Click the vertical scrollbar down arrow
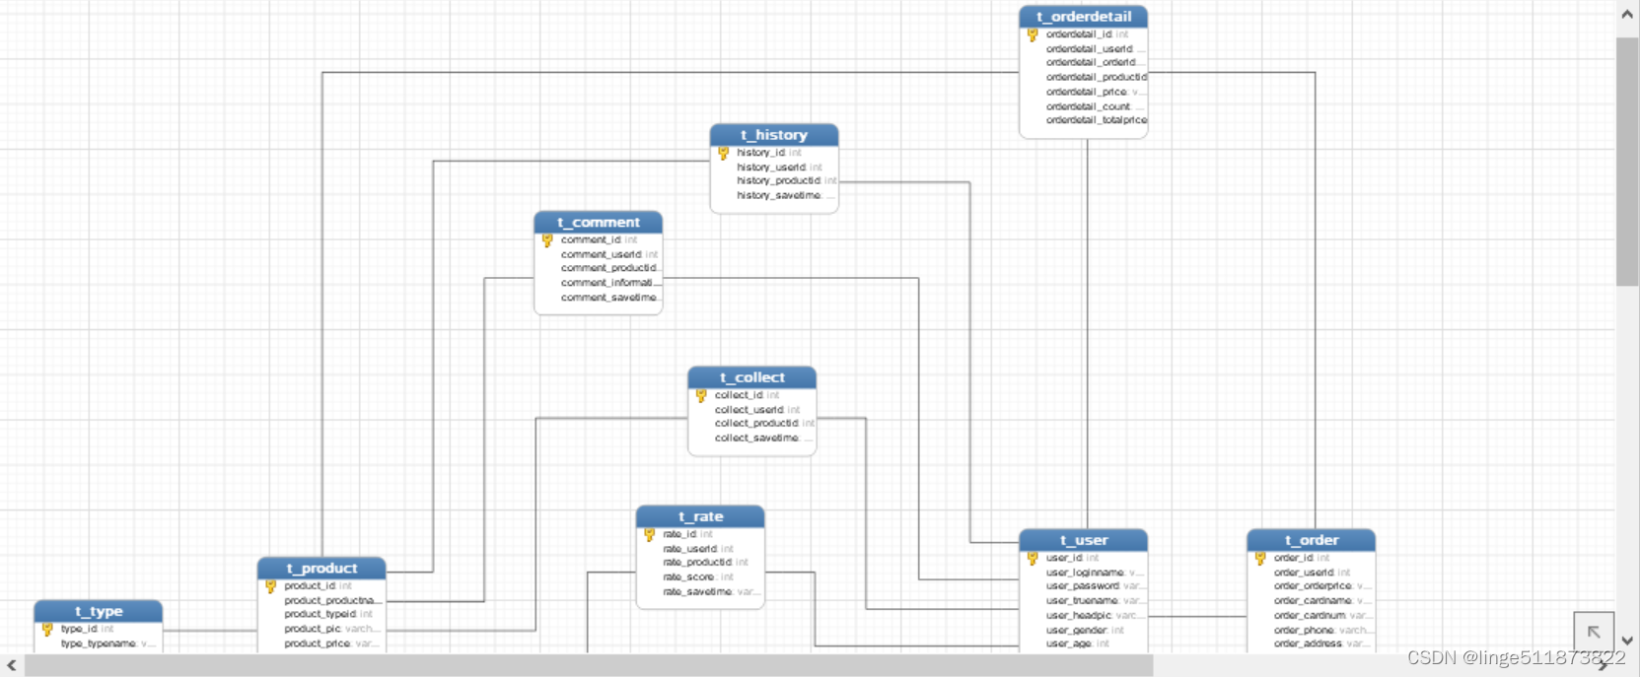1640x677 pixels. [x=1627, y=641]
